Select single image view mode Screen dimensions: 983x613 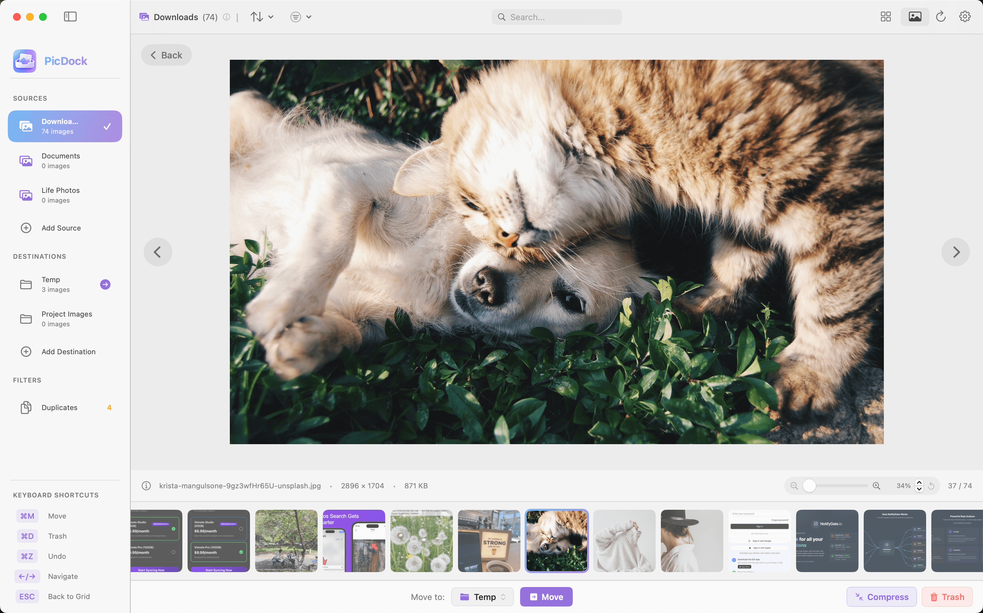click(914, 17)
